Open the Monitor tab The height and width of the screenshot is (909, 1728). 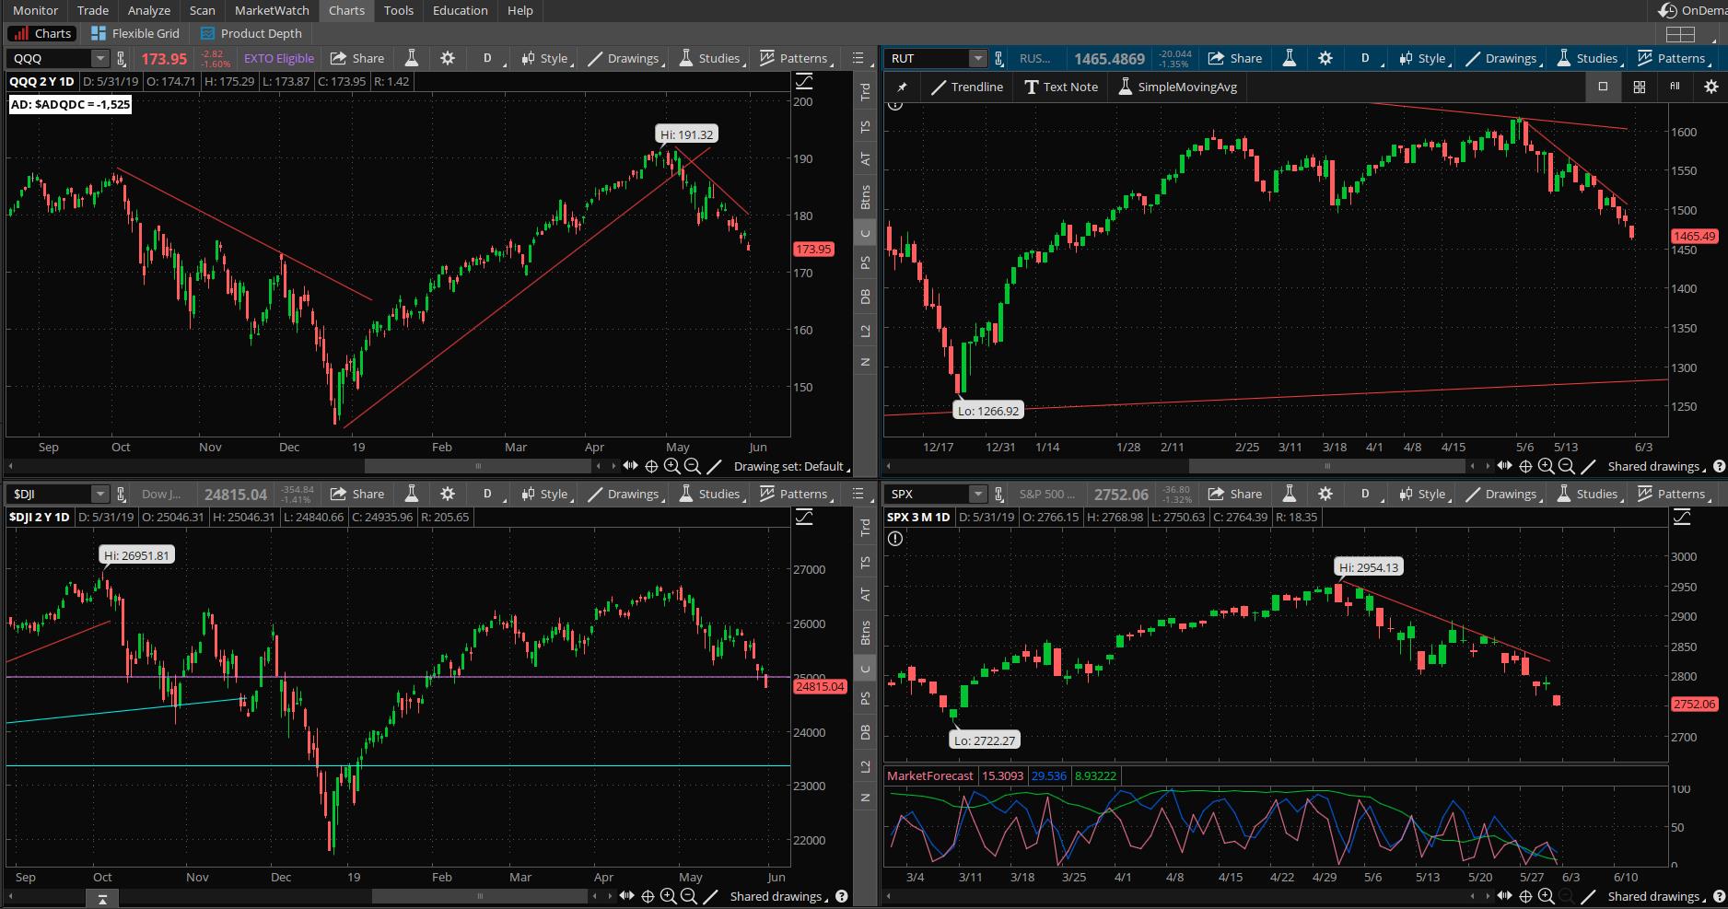coord(36,10)
